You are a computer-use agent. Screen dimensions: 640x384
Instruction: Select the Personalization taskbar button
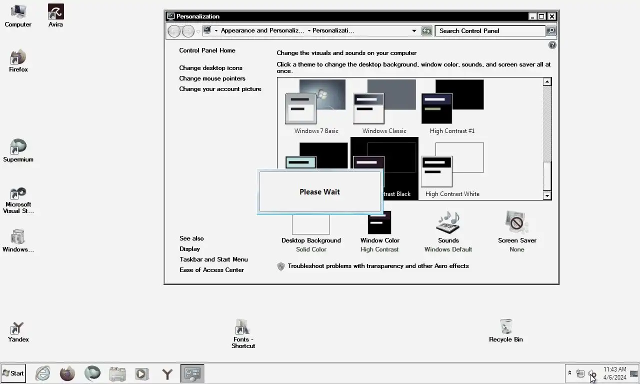[192, 373]
